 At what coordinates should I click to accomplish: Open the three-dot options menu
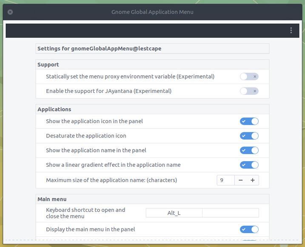click(x=291, y=30)
